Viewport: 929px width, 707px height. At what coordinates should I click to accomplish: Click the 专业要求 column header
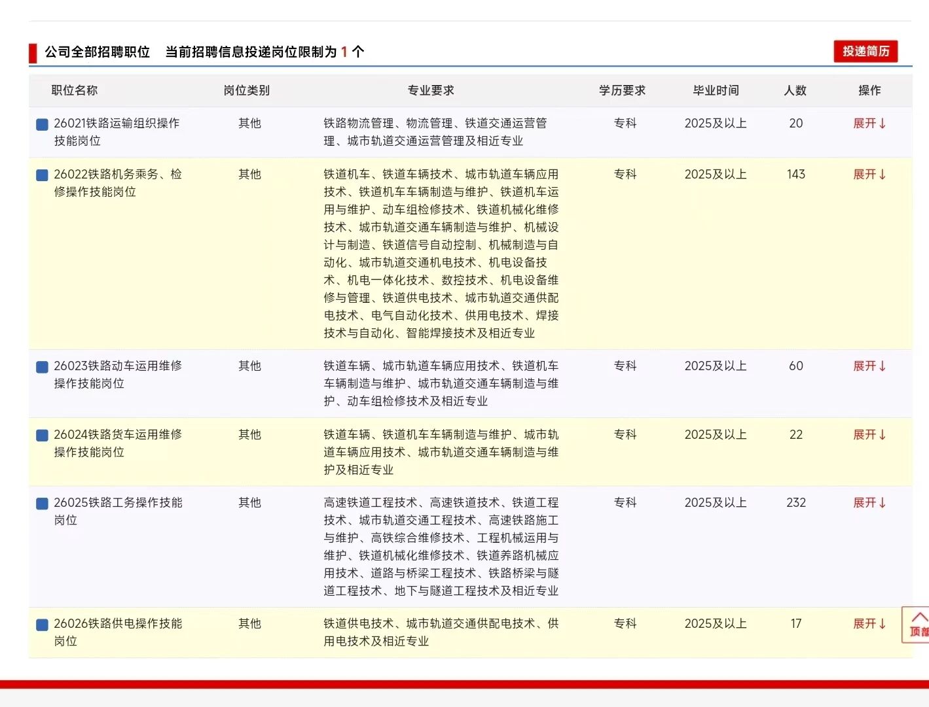431,90
